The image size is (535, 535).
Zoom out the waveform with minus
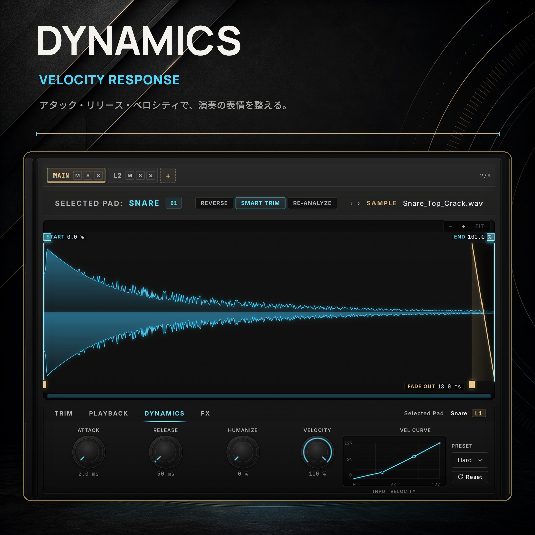click(x=451, y=226)
